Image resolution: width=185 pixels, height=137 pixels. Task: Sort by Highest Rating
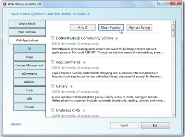[139, 27]
